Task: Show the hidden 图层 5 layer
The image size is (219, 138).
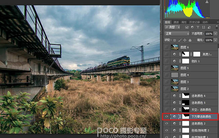Action: pyautogui.click(x=167, y=68)
